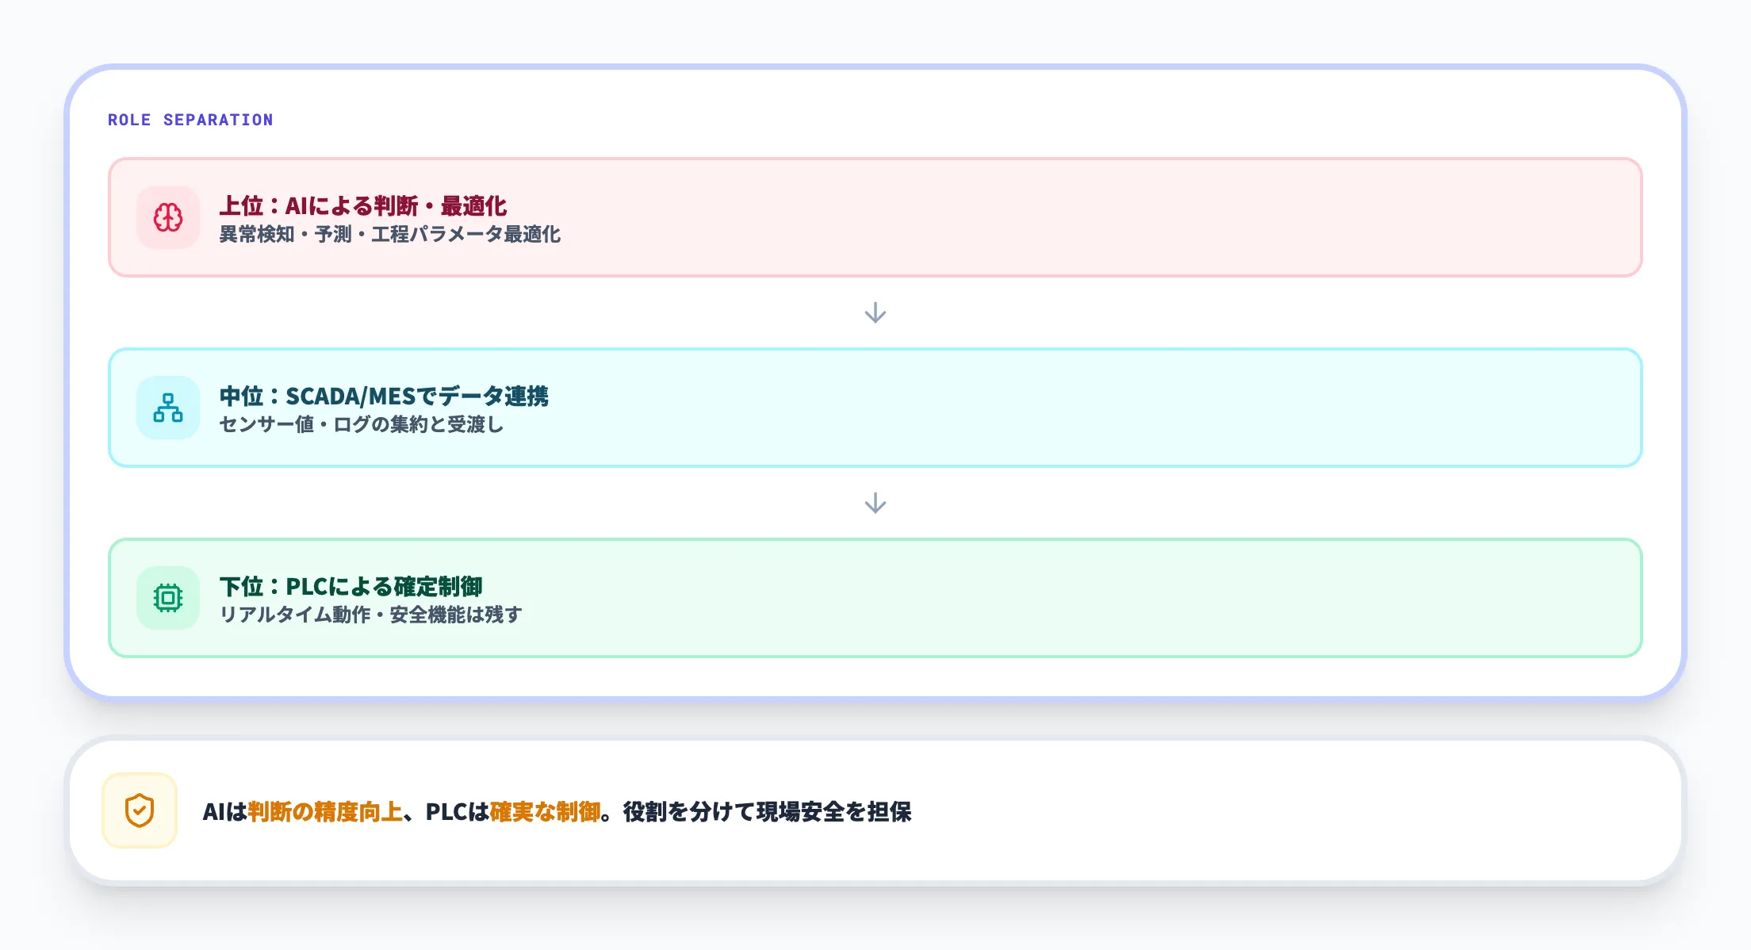1751x950 pixels.
Task: Click the orange text 確実な制御
Action: (x=546, y=810)
